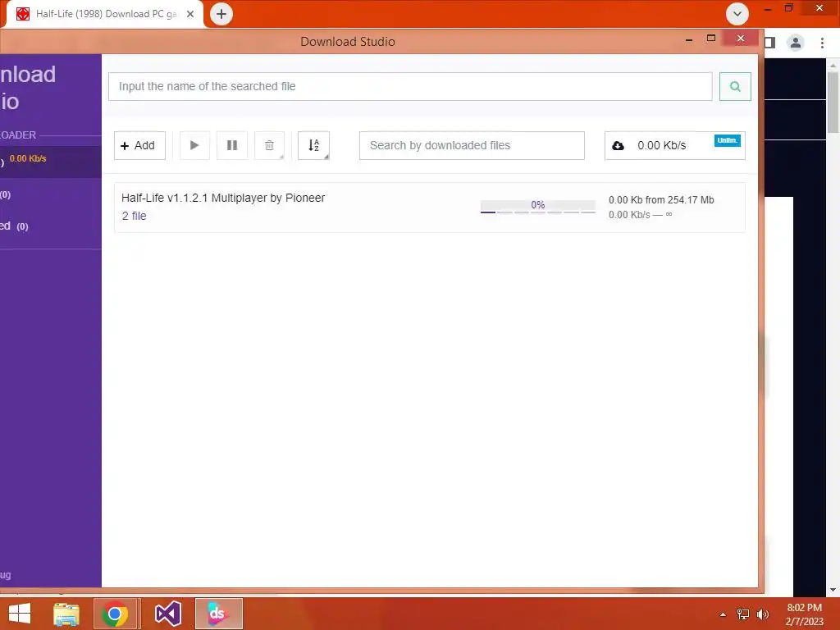Focus the 'Search by downloaded files' field
Viewport: 840px width, 630px height.
click(x=472, y=145)
